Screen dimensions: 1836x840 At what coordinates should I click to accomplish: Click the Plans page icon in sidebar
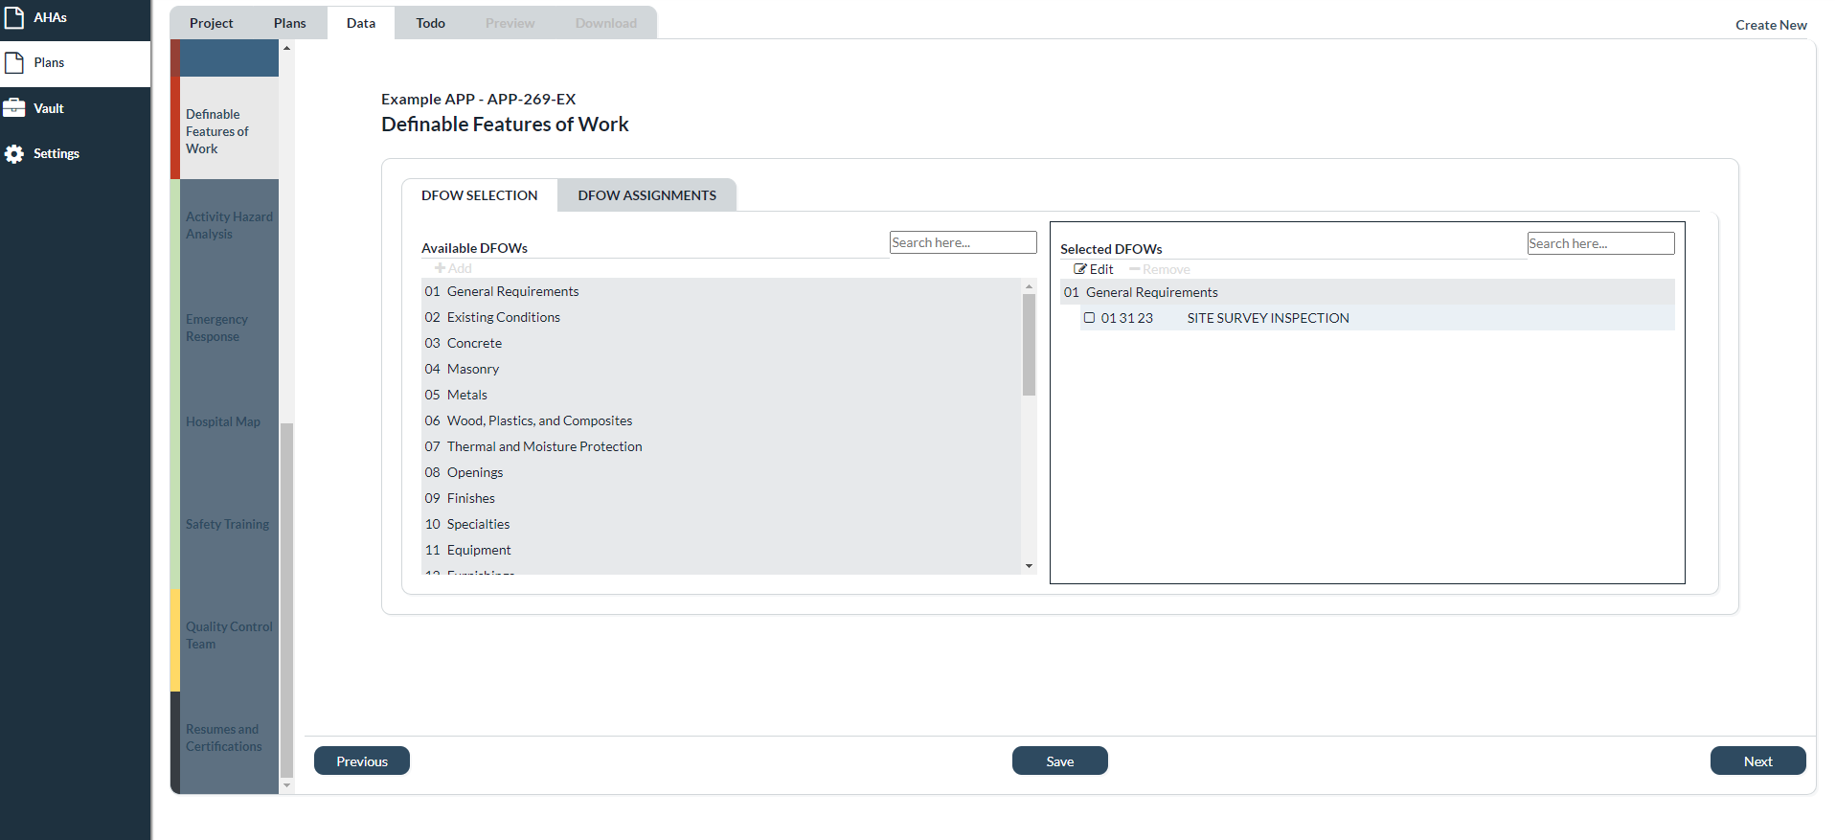tap(14, 63)
